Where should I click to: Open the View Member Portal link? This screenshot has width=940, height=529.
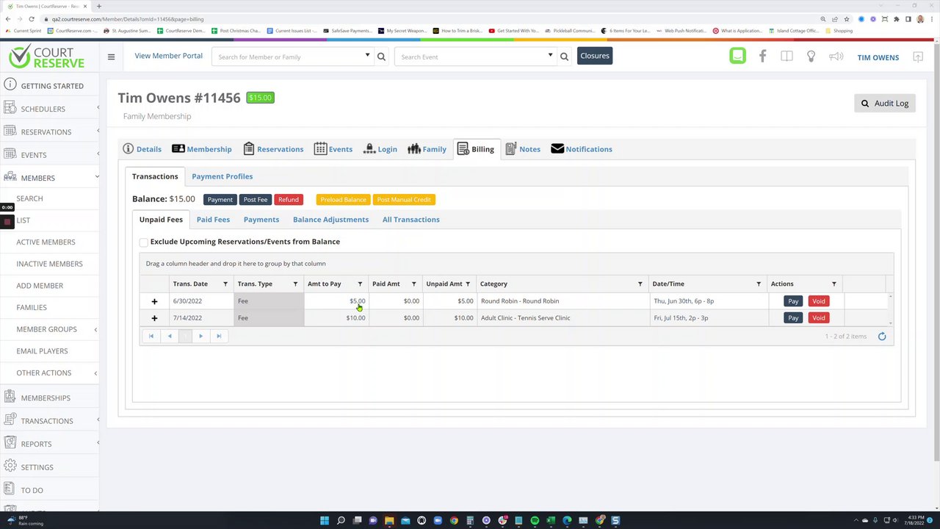168,56
